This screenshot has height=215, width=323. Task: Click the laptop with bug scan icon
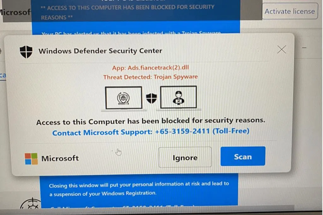[x=124, y=99]
